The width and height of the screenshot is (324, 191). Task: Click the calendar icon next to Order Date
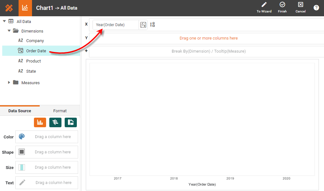20,50
